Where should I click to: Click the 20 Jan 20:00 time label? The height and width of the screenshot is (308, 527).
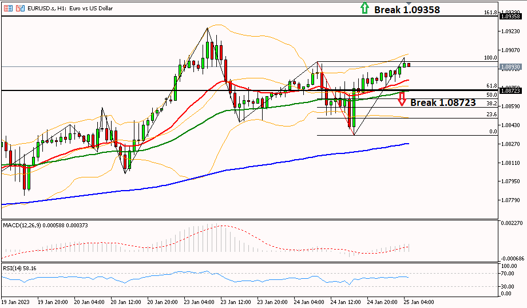pos(163,302)
